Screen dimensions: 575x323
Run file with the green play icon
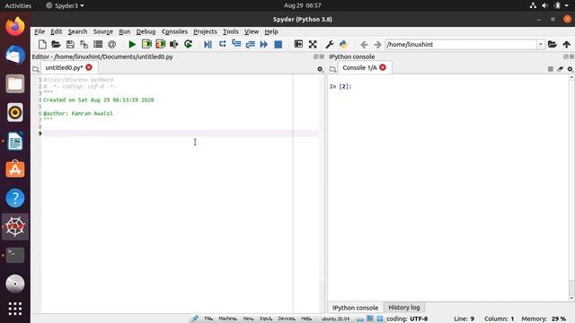tap(132, 44)
